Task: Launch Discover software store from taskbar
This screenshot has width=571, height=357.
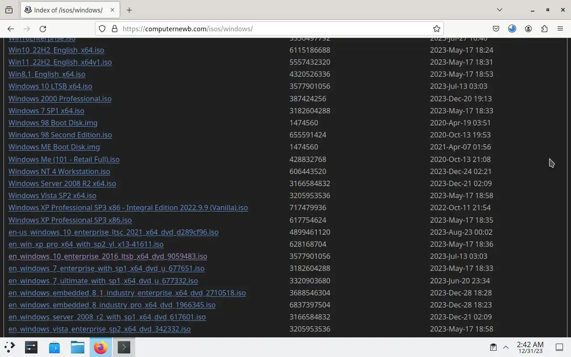Action: click(x=54, y=347)
